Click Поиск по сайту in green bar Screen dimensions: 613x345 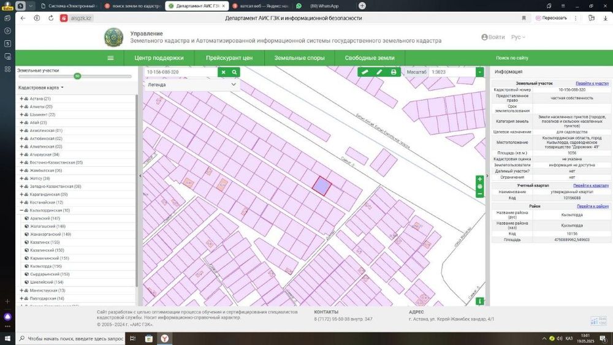(x=512, y=58)
